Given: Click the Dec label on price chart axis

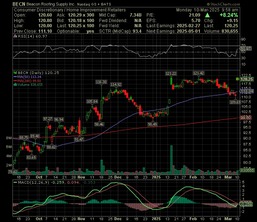Looking at the screenshot, I should click(118, 177).
